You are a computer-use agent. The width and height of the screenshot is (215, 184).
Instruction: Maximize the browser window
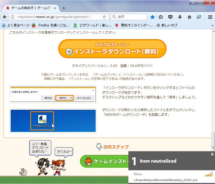tap(200, 2)
